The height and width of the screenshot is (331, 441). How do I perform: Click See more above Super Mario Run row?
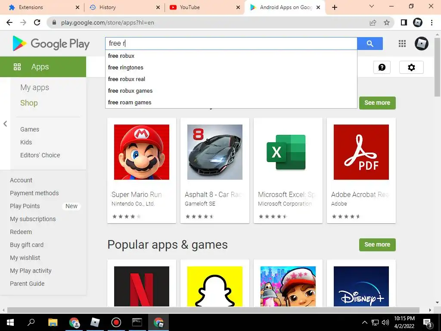tap(377, 103)
